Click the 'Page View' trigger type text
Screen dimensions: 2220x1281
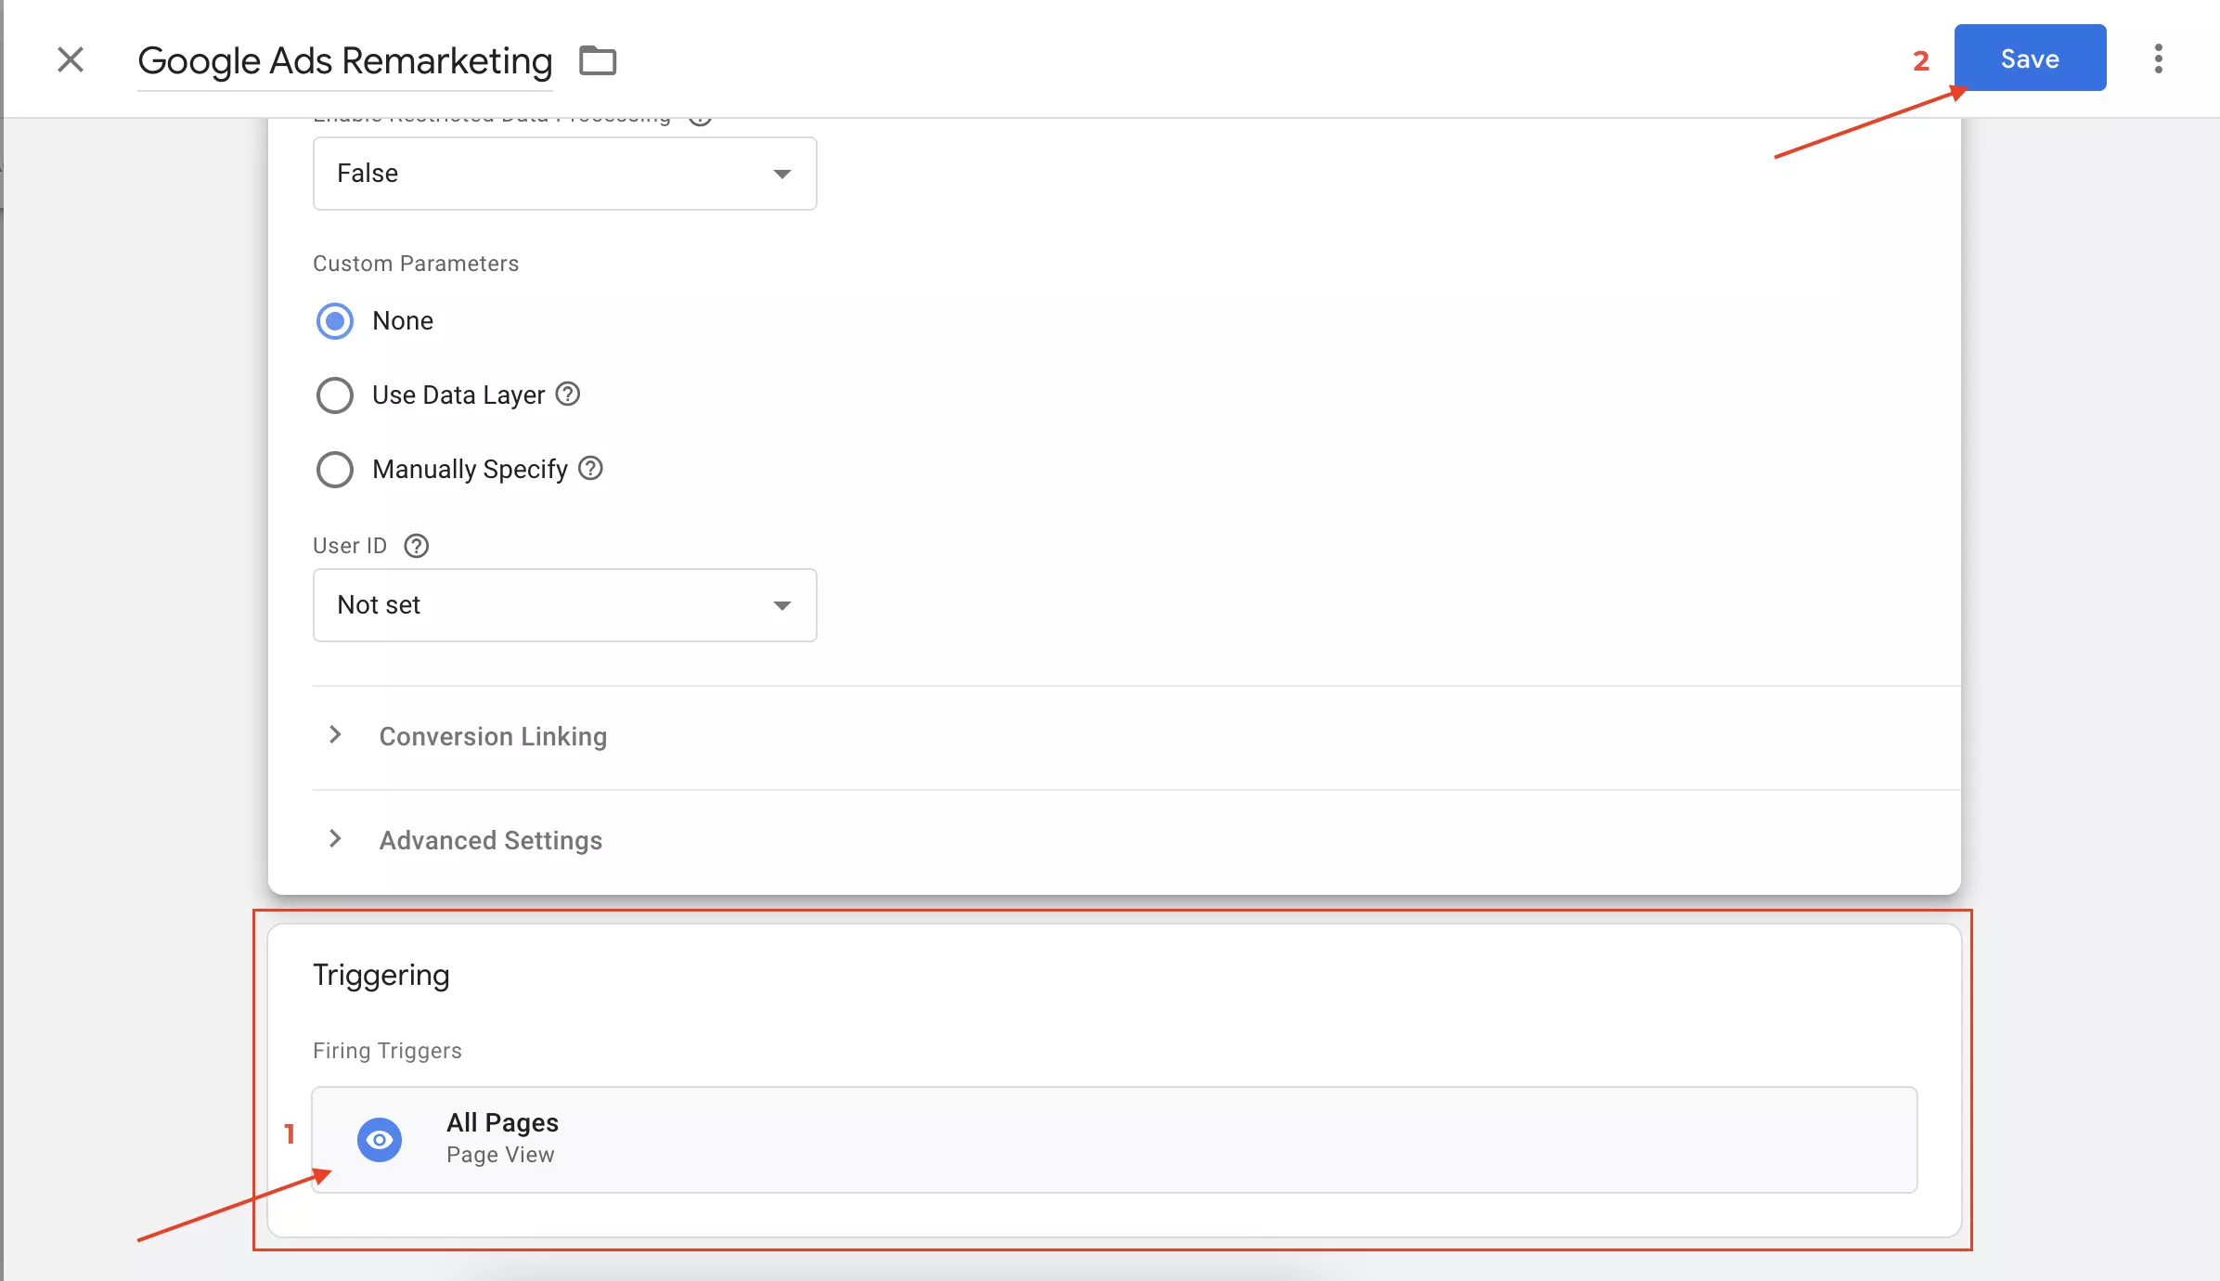500,1155
